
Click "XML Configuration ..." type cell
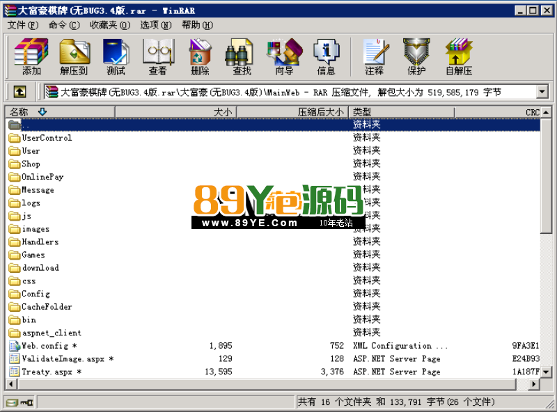point(400,346)
